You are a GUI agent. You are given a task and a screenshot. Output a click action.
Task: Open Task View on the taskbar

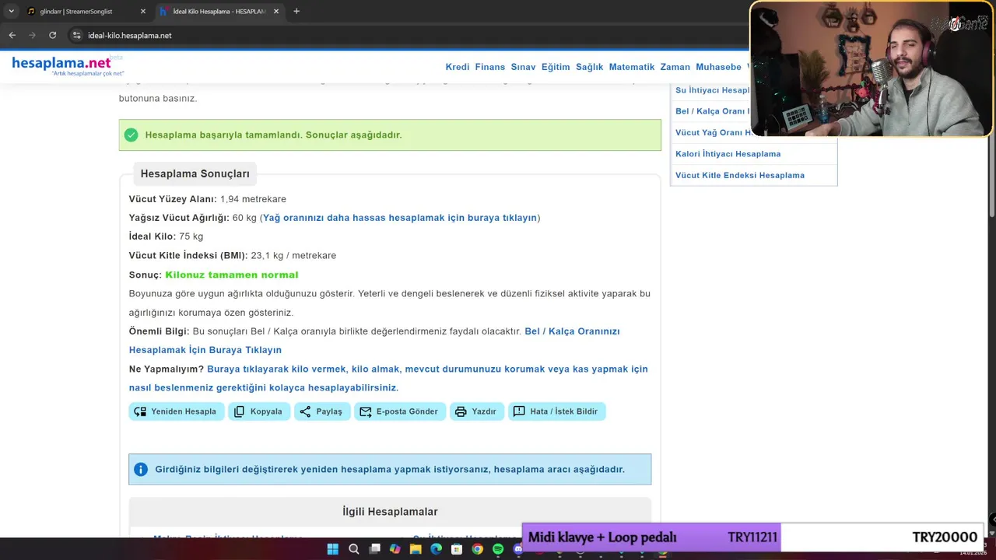tap(374, 549)
